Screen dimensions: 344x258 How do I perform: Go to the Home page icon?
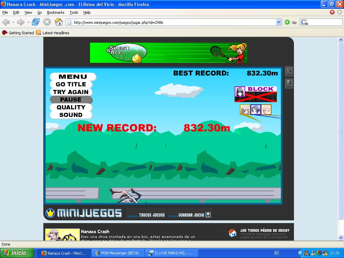[x=58, y=22]
